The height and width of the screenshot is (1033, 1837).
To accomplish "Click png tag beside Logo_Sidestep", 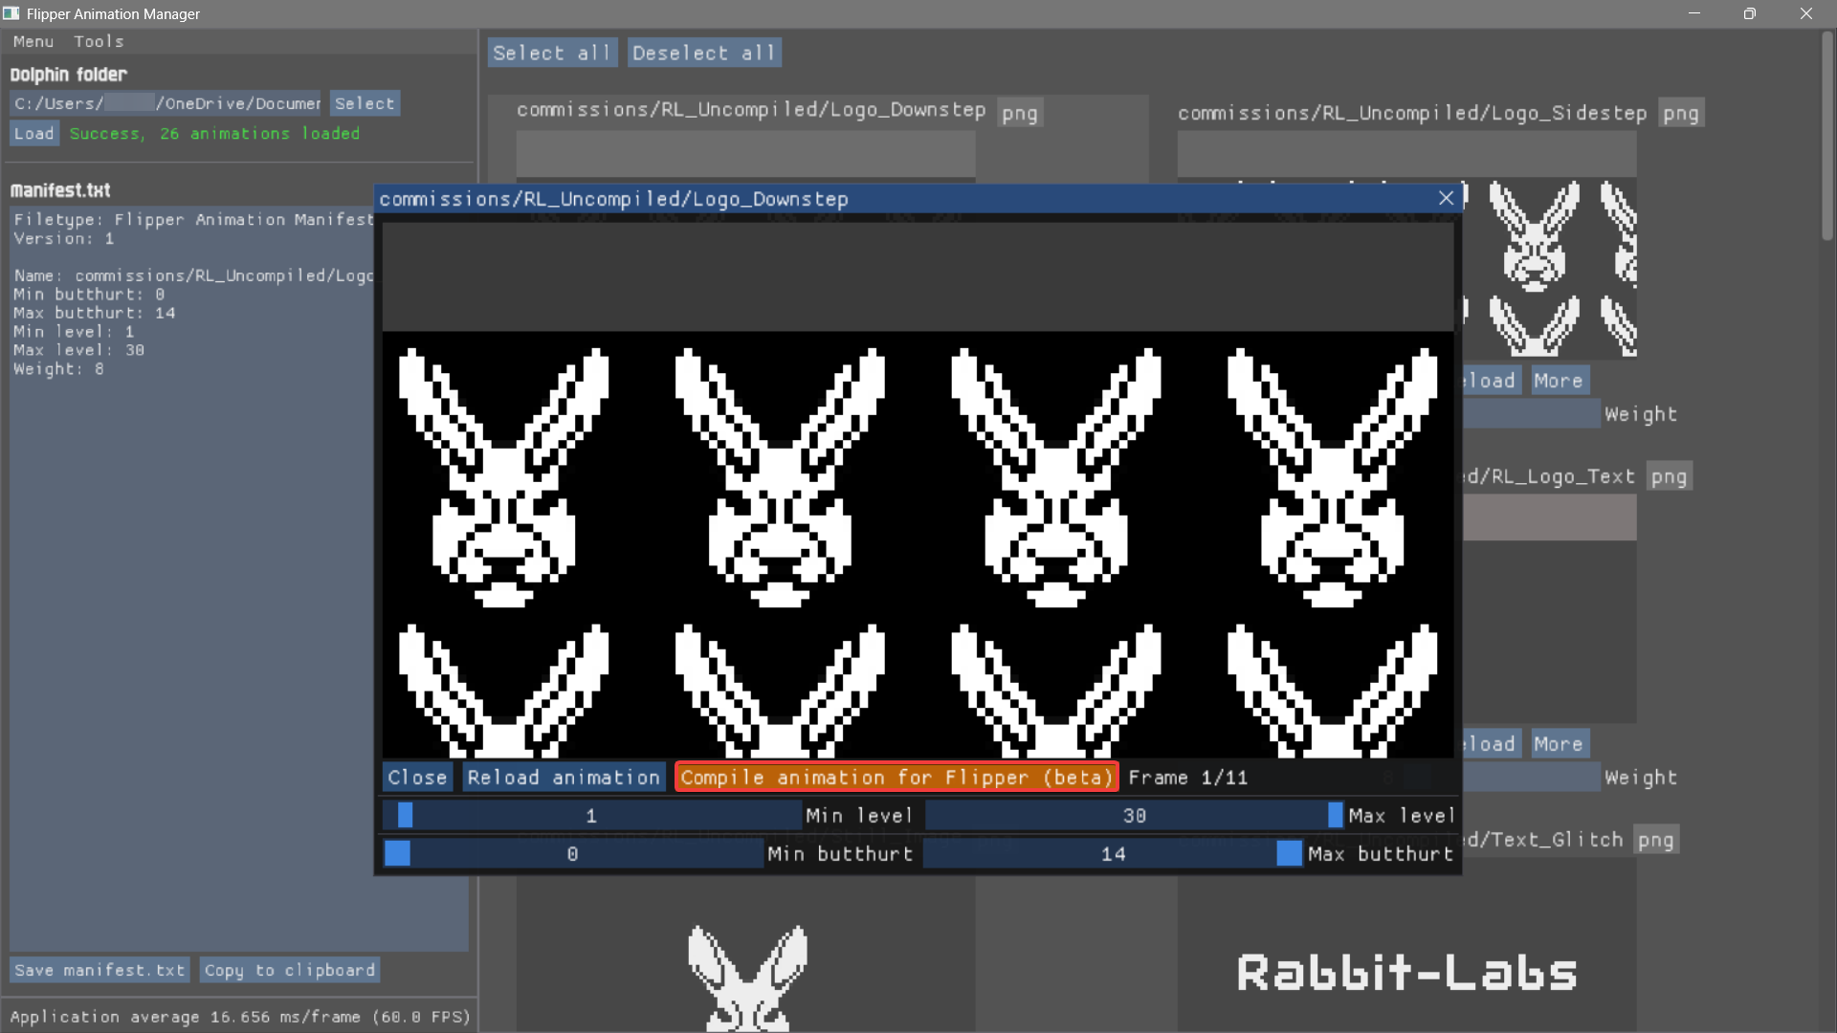I will [x=1680, y=113].
